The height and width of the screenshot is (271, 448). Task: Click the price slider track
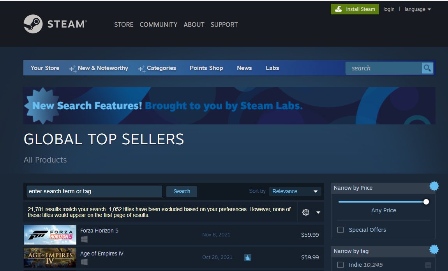pyautogui.click(x=382, y=202)
